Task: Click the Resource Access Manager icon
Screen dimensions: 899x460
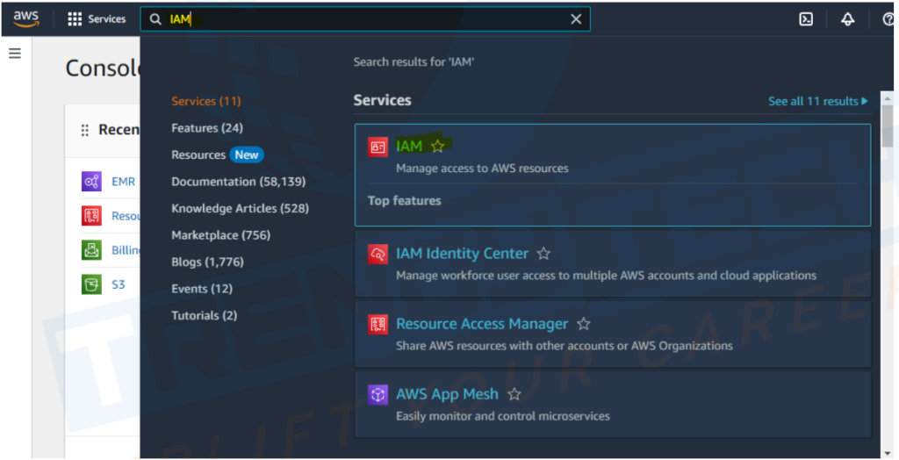Action: tap(378, 325)
